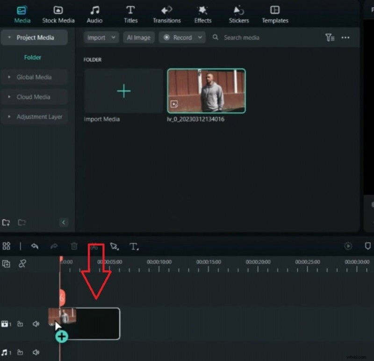Click the Delete icon in timeline toolbar
The height and width of the screenshot is (361, 374).
73,246
